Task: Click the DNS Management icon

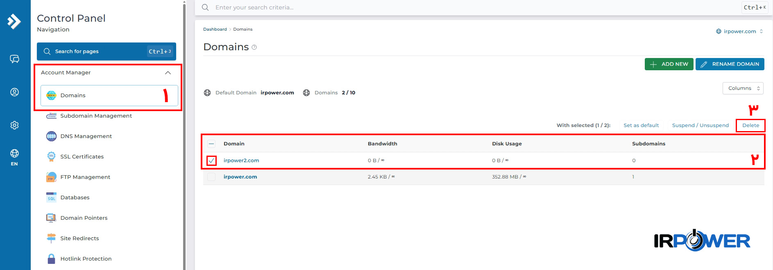Action: point(51,136)
